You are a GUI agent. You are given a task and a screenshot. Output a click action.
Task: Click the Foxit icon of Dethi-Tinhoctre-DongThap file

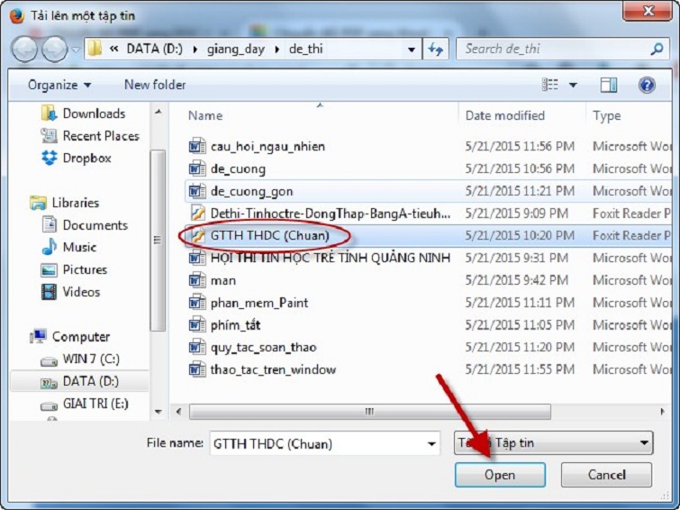[x=197, y=214]
